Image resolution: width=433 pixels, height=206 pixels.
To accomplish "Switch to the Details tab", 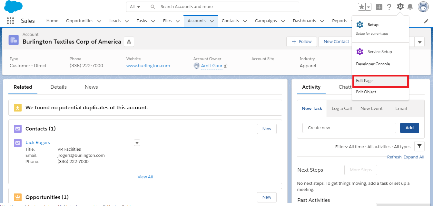I will pyautogui.click(x=58, y=87).
